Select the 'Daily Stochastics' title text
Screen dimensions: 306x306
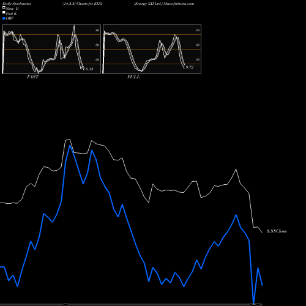click(17, 4)
